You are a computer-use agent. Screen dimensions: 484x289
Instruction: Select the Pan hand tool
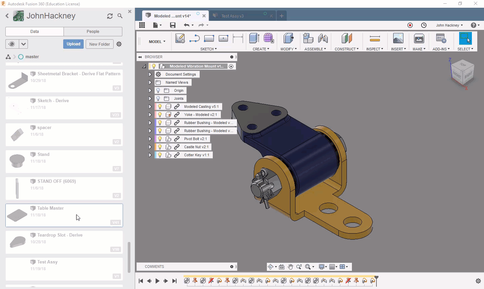290,267
